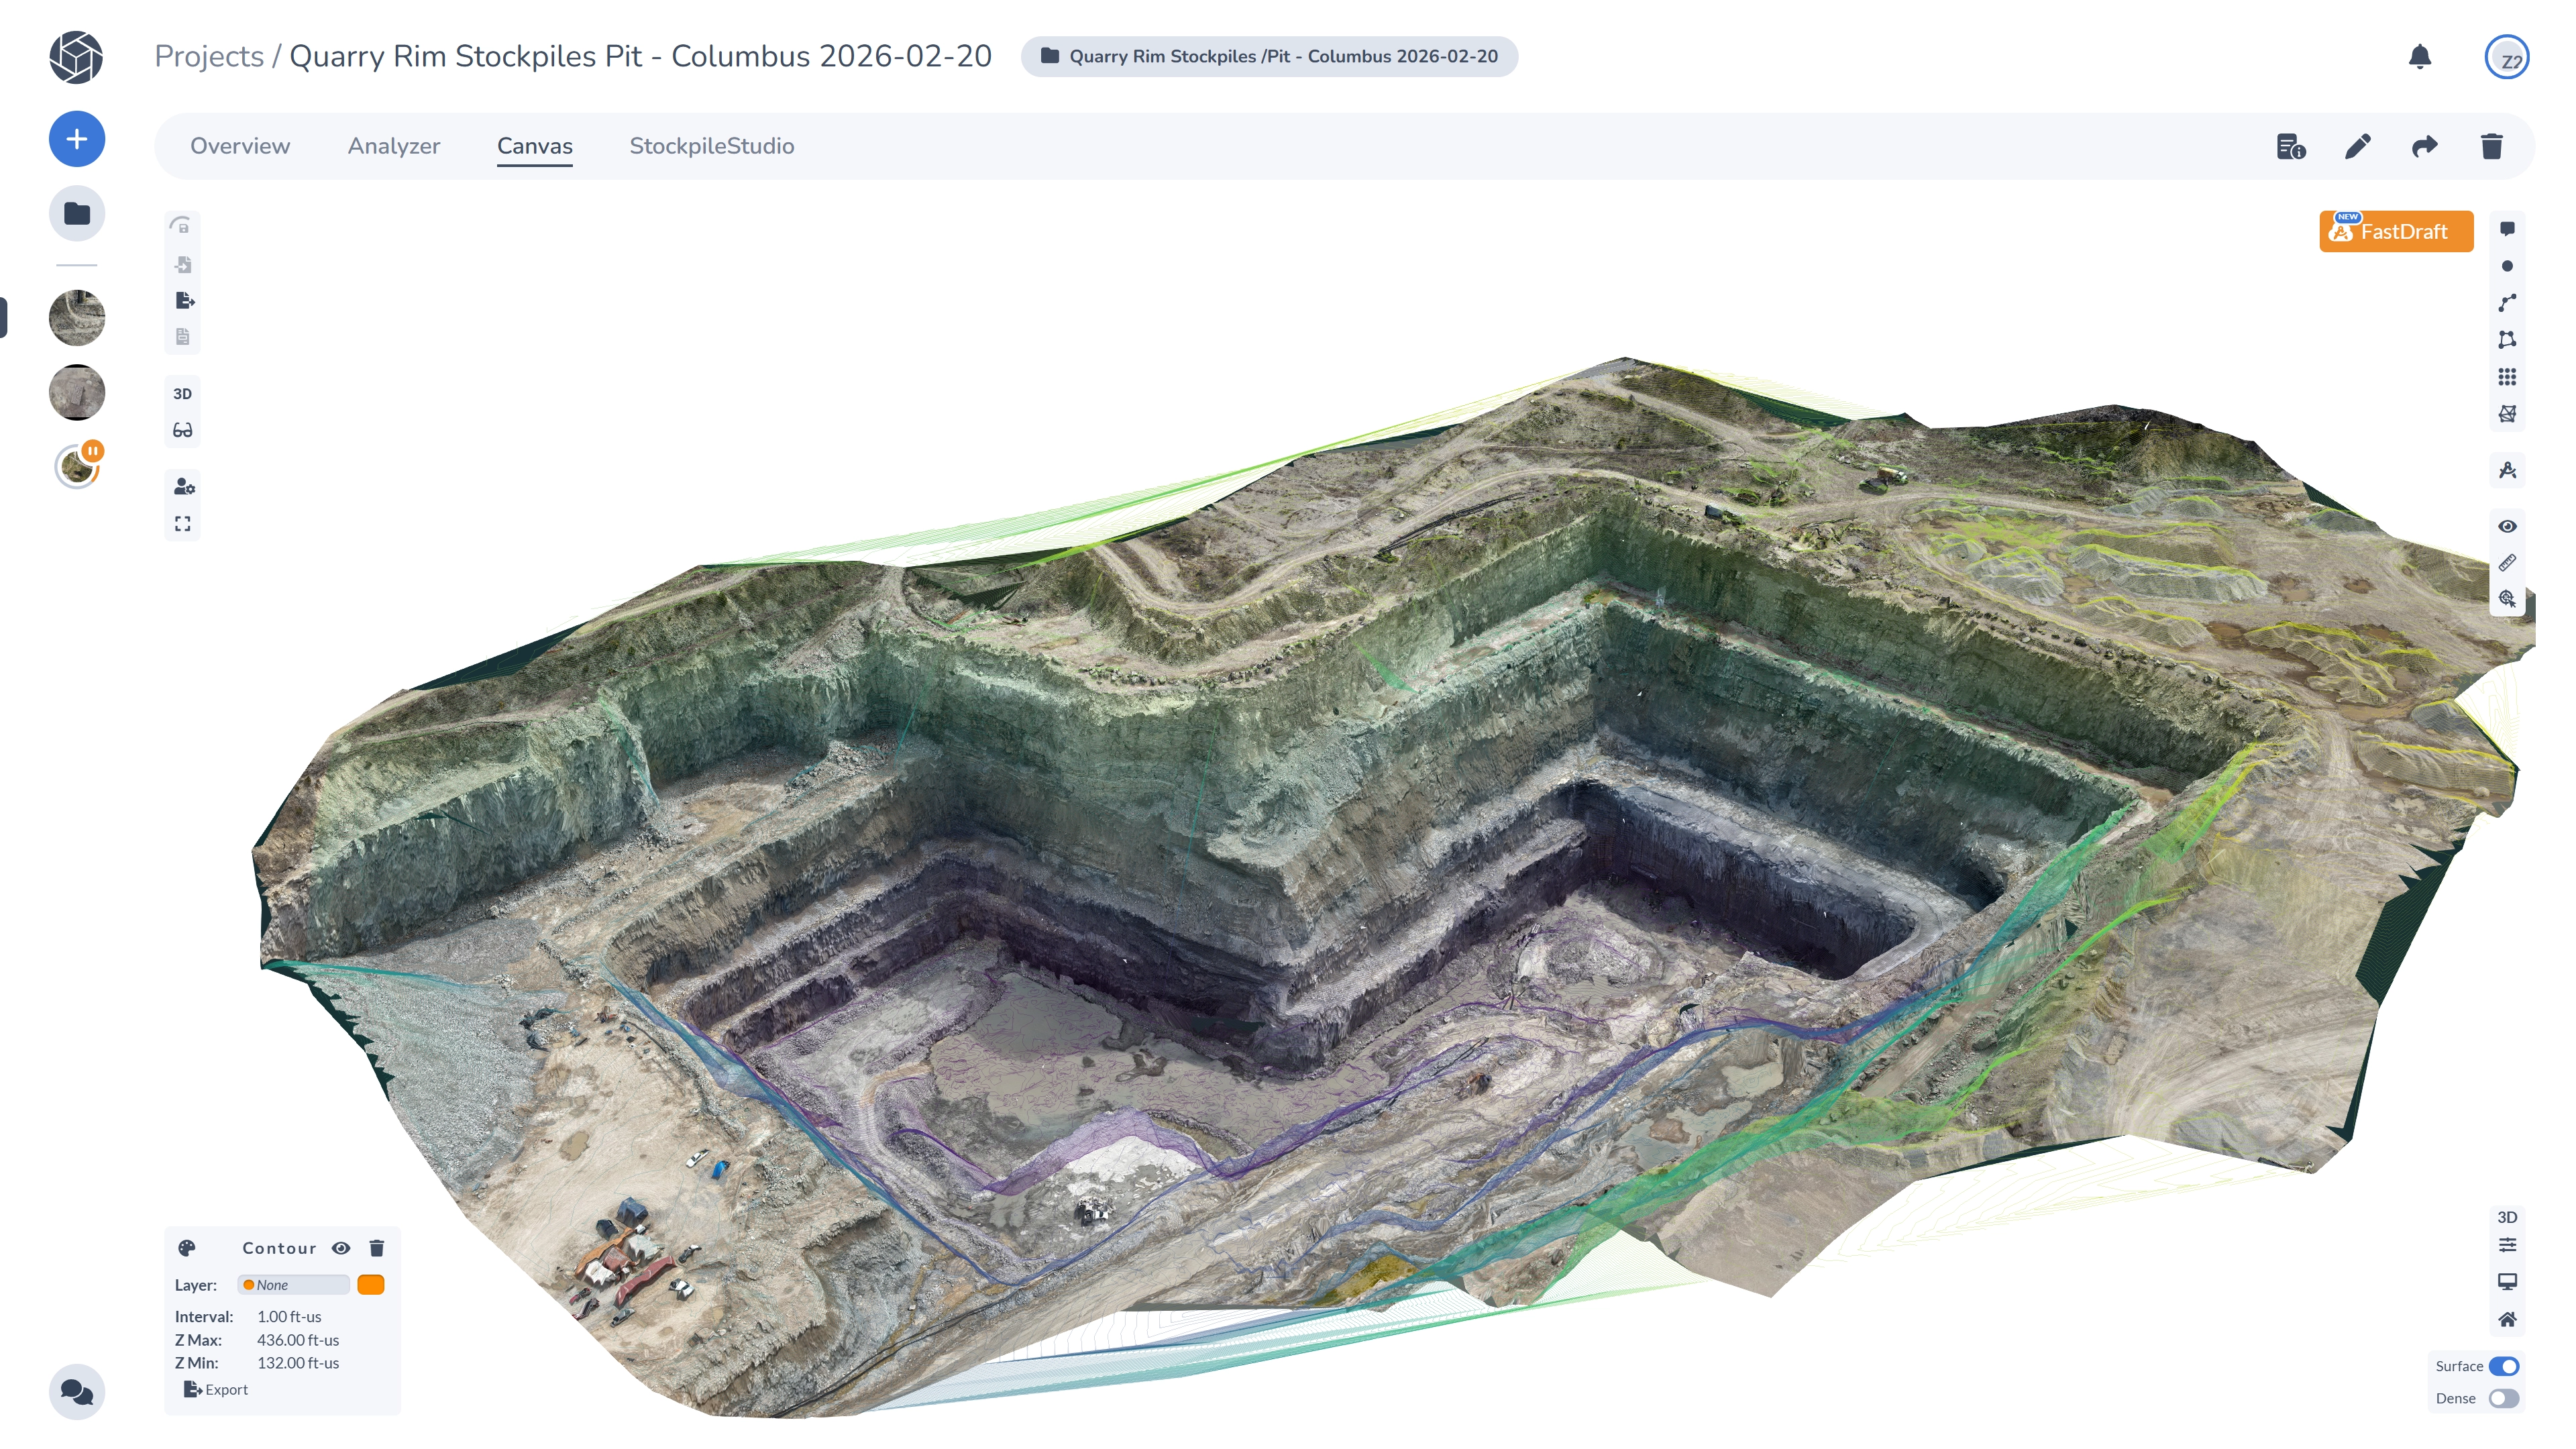Open the StockpileStudio tab

click(712, 147)
